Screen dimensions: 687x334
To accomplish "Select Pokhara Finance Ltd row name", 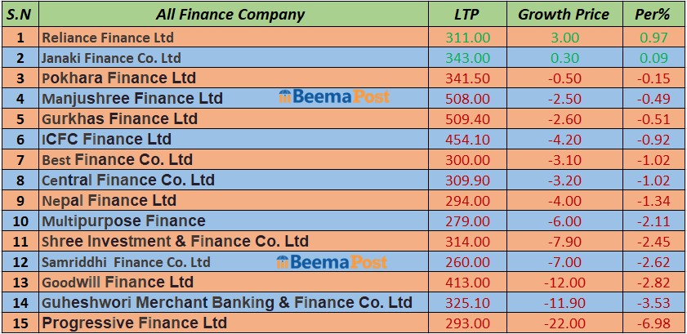I will pos(118,78).
